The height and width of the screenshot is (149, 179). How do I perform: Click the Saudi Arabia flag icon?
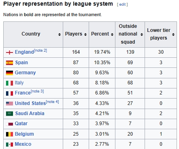[x=9, y=113]
